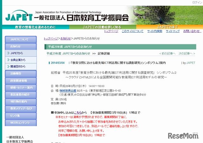Click the 定員:250名 line
This screenshot has width=203, height=143.
(x=59, y=99)
